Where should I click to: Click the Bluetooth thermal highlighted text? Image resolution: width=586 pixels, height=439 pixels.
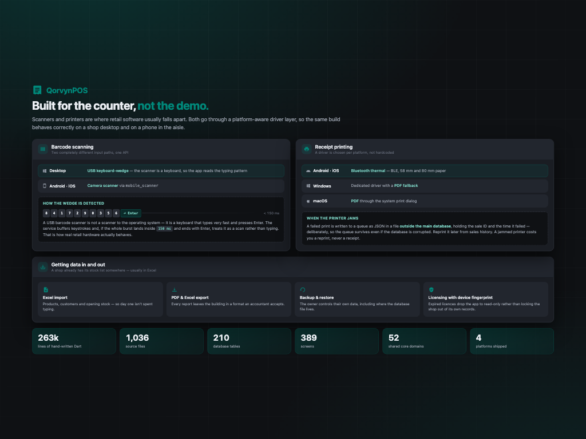point(368,170)
